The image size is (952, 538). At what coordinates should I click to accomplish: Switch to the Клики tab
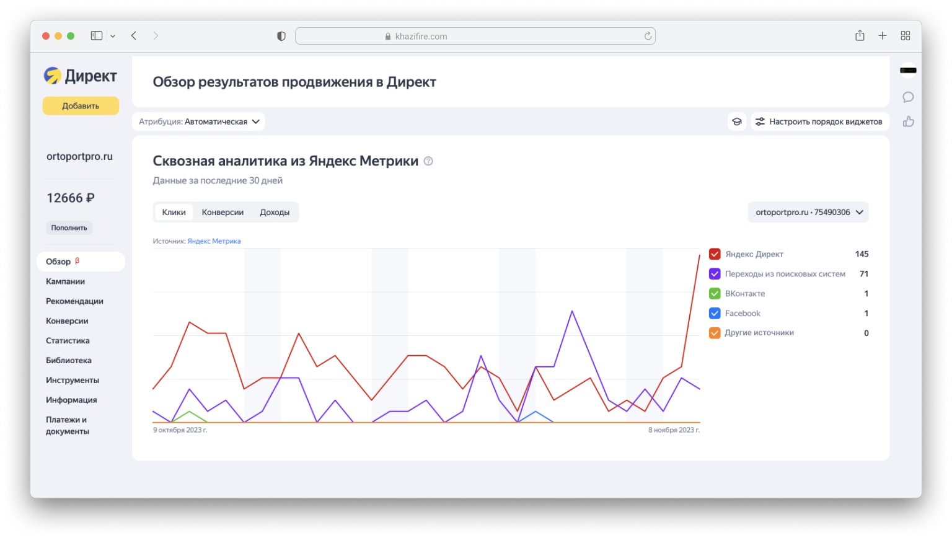(174, 212)
